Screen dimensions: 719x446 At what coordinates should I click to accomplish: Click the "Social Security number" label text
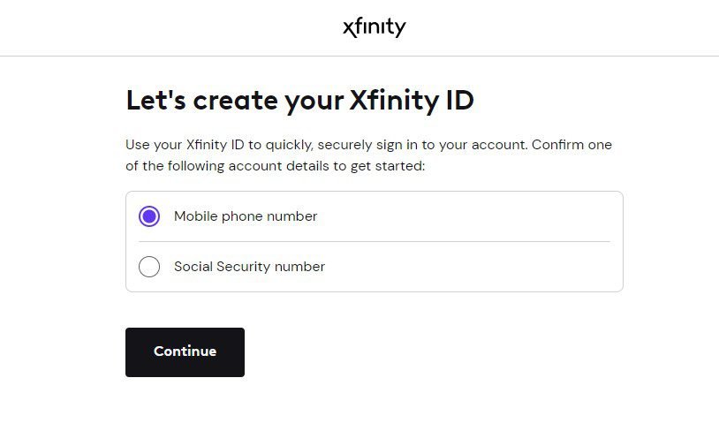point(249,267)
